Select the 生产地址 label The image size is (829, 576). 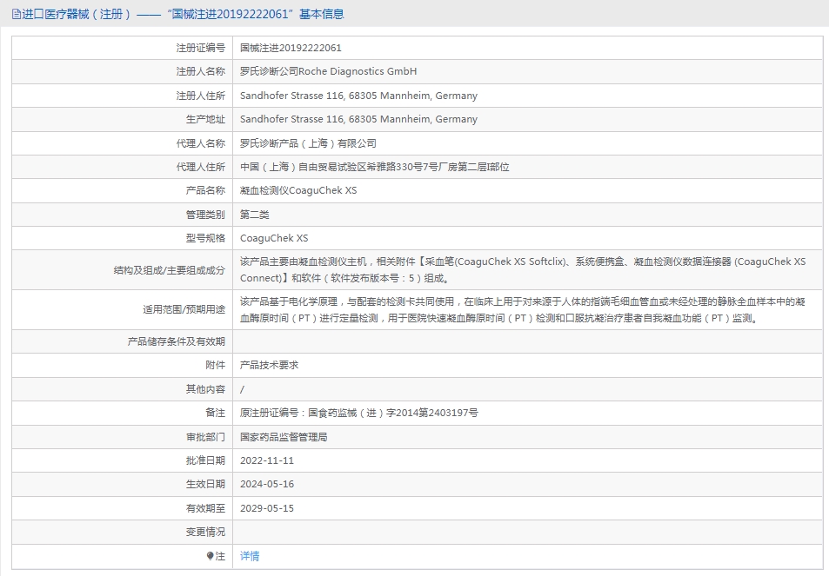[x=205, y=119]
